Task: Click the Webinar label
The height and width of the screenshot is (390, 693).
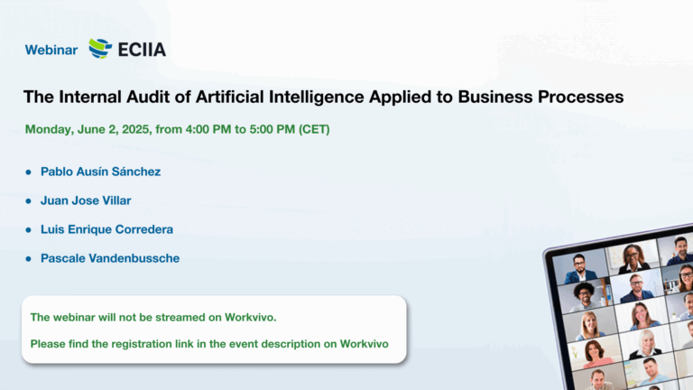Action: 51,50
